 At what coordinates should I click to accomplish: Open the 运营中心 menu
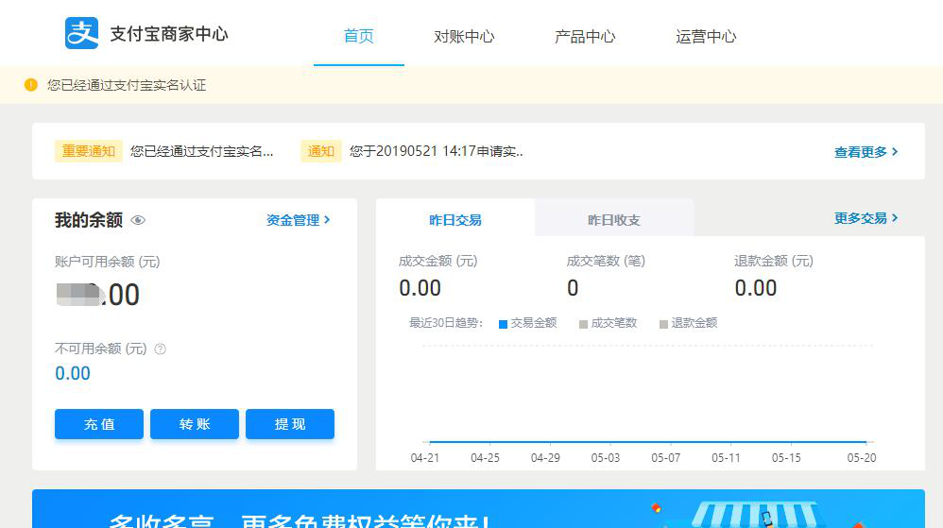click(x=706, y=36)
